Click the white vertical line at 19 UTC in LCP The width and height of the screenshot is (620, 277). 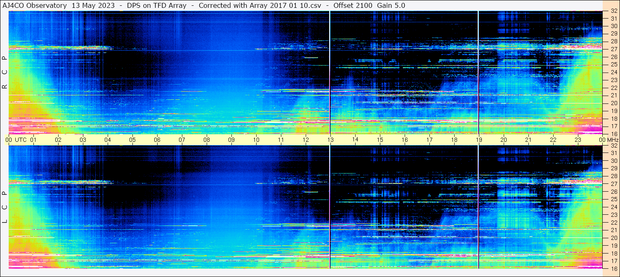coord(478,206)
